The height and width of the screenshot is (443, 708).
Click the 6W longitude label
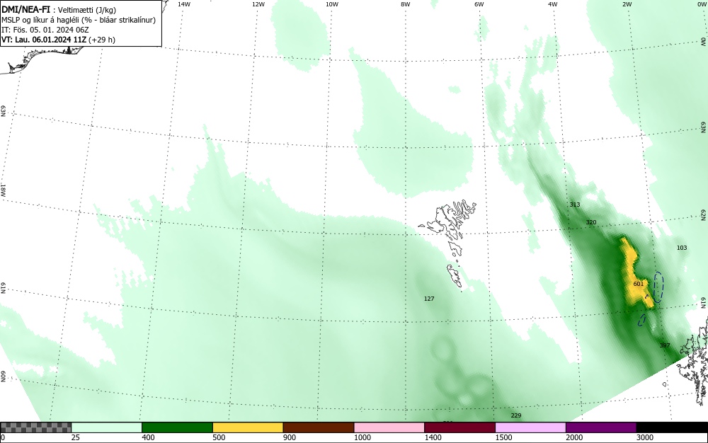[479, 4]
